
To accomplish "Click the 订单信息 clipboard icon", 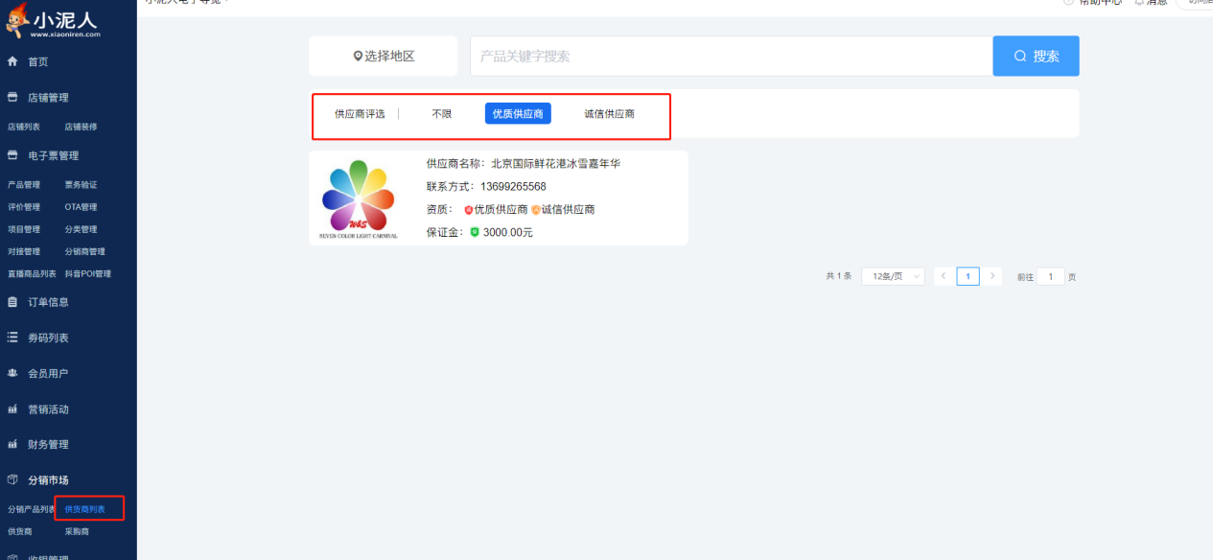I will pyautogui.click(x=12, y=302).
